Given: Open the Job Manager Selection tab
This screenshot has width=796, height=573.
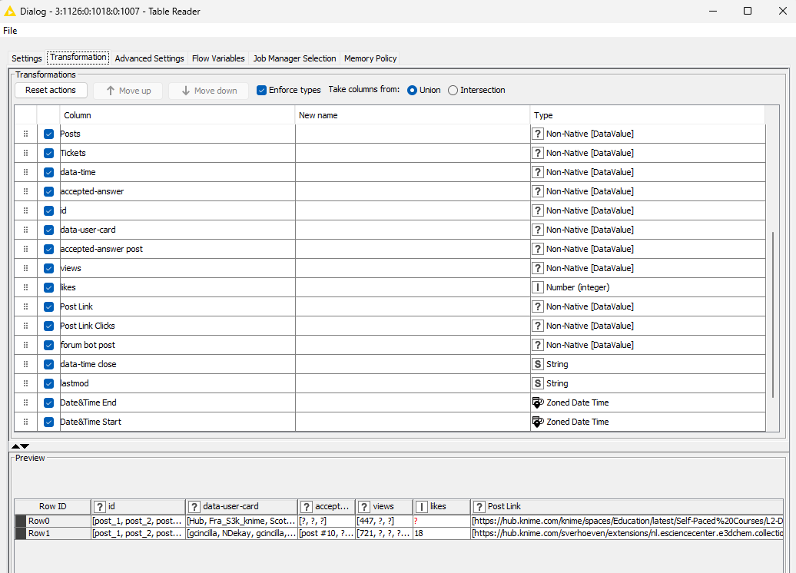Looking at the screenshot, I should [x=294, y=58].
